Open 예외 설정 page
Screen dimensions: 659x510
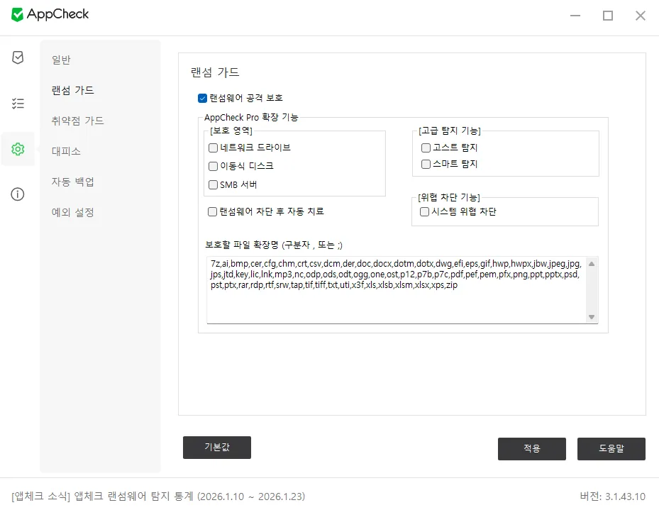coord(72,213)
